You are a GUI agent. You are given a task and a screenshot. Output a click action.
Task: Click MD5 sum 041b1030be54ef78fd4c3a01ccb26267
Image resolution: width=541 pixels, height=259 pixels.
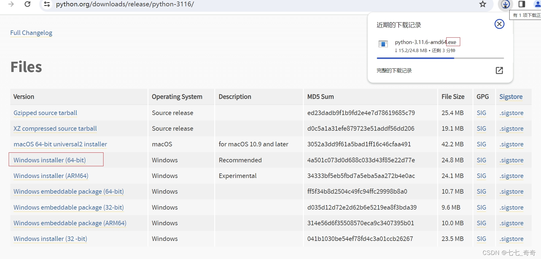tap(360, 239)
